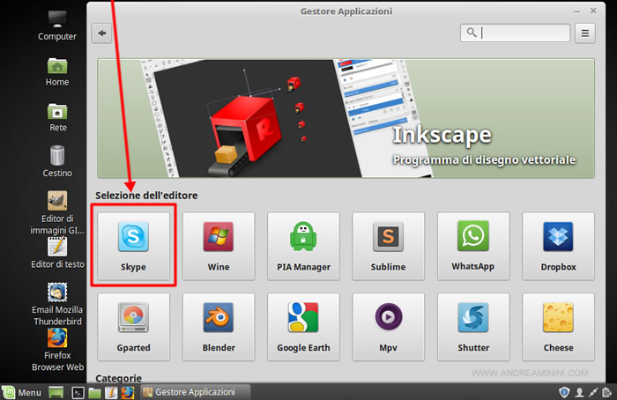The height and width of the screenshot is (400, 617).
Task: Open the WhatsApp application tile
Action: pyautogui.click(x=472, y=246)
